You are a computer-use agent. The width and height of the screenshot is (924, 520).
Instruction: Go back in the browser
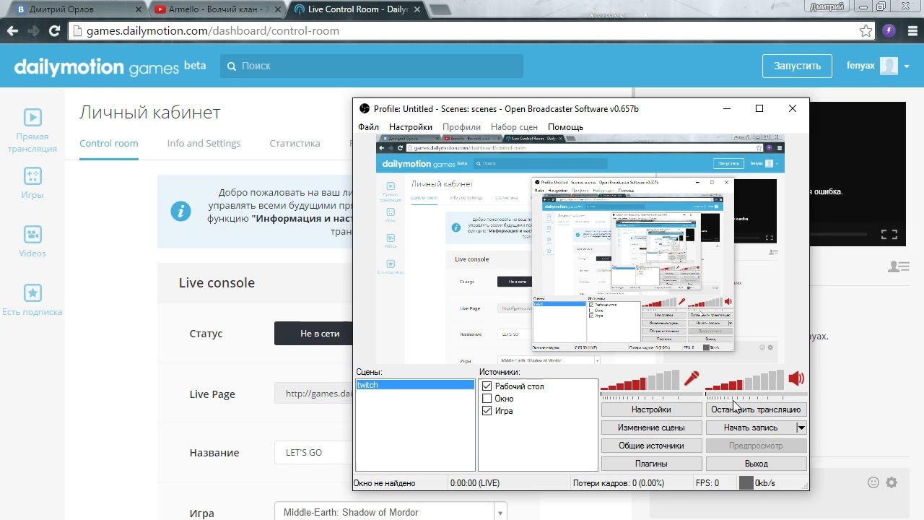[12, 31]
